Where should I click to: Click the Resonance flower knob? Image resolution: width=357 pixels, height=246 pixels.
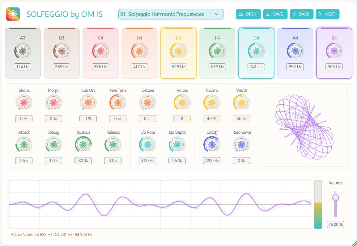coord(241,144)
